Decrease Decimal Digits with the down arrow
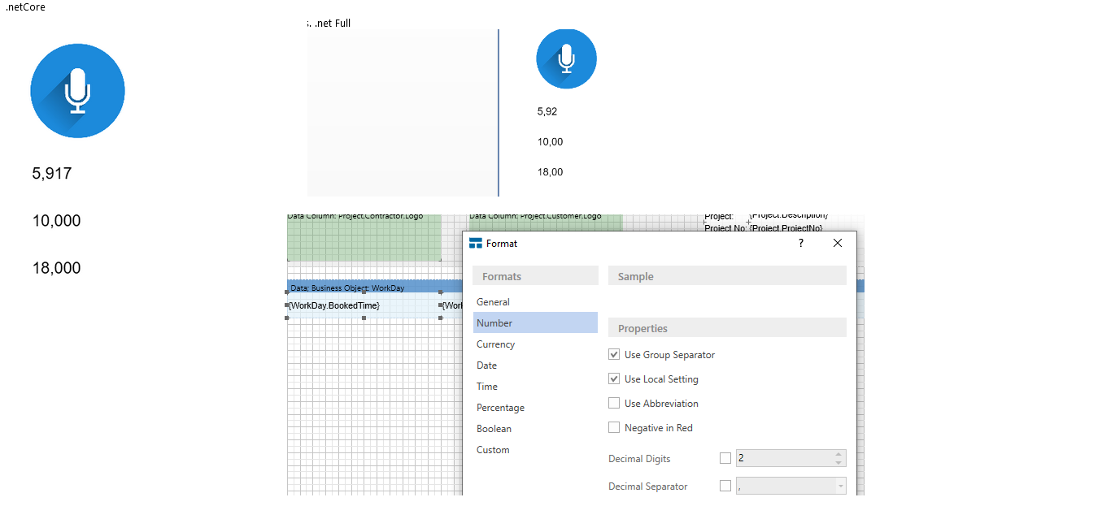 pyautogui.click(x=838, y=463)
